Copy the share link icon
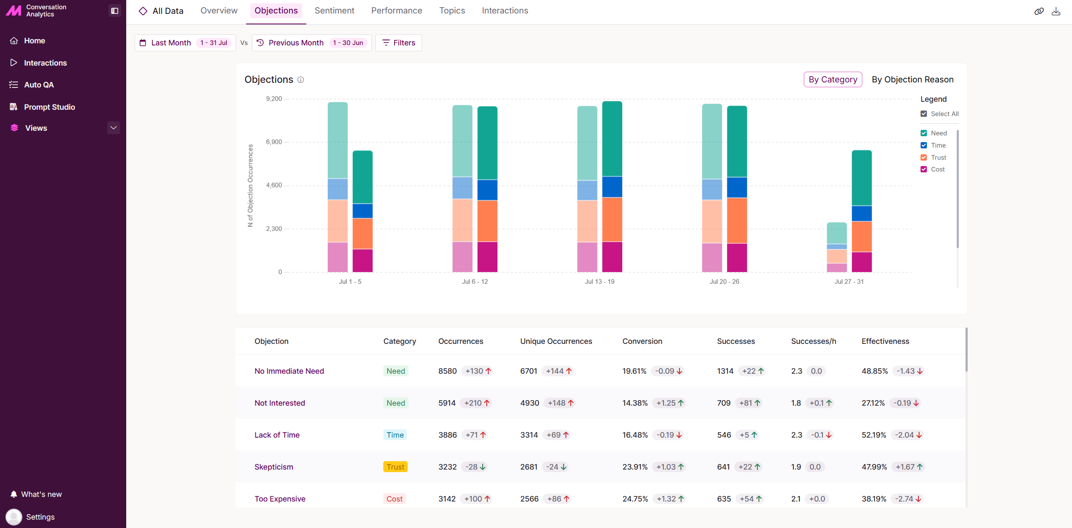Viewport: 1072px width, 528px height. point(1039,11)
